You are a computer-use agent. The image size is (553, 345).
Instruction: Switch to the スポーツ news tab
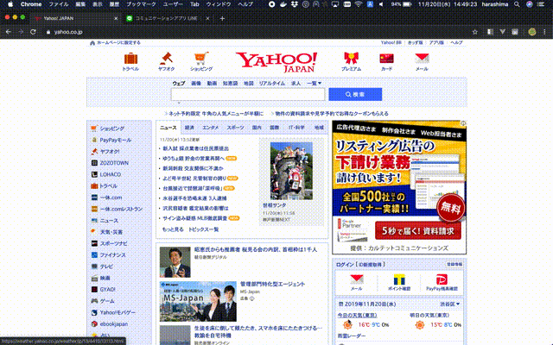coord(235,128)
